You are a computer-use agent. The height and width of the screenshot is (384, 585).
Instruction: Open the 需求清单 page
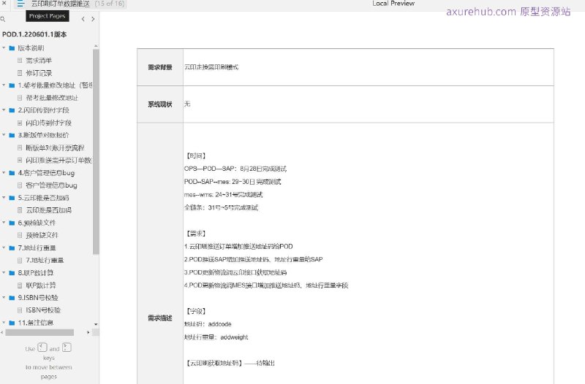(x=39, y=61)
